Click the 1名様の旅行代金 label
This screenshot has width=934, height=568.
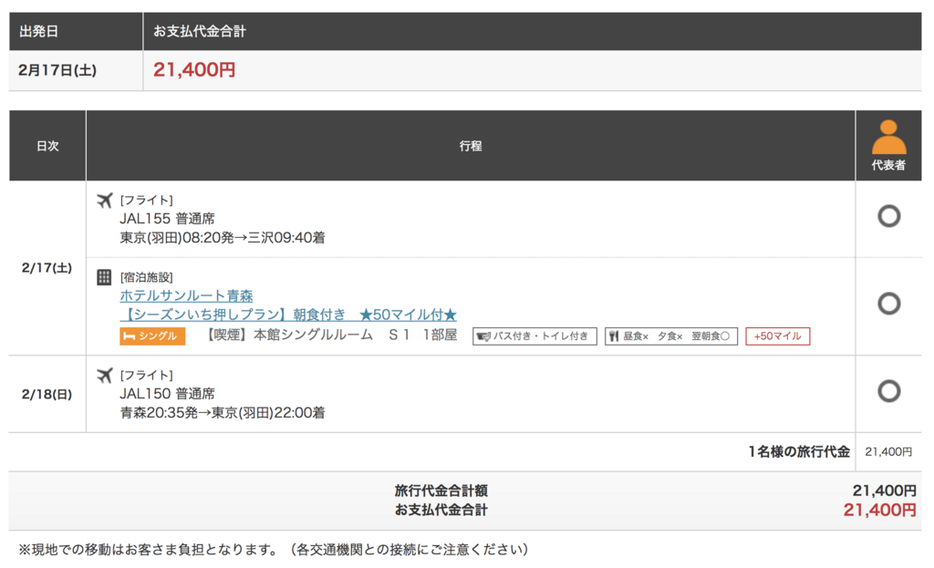(799, 452)
